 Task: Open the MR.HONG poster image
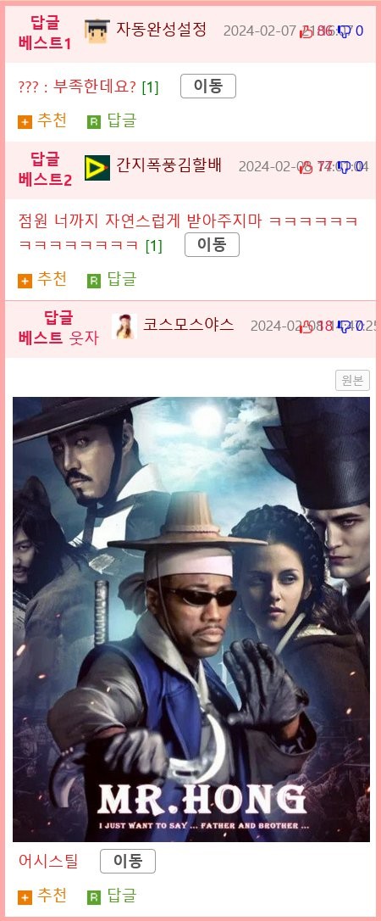click(x=191, y=620)
